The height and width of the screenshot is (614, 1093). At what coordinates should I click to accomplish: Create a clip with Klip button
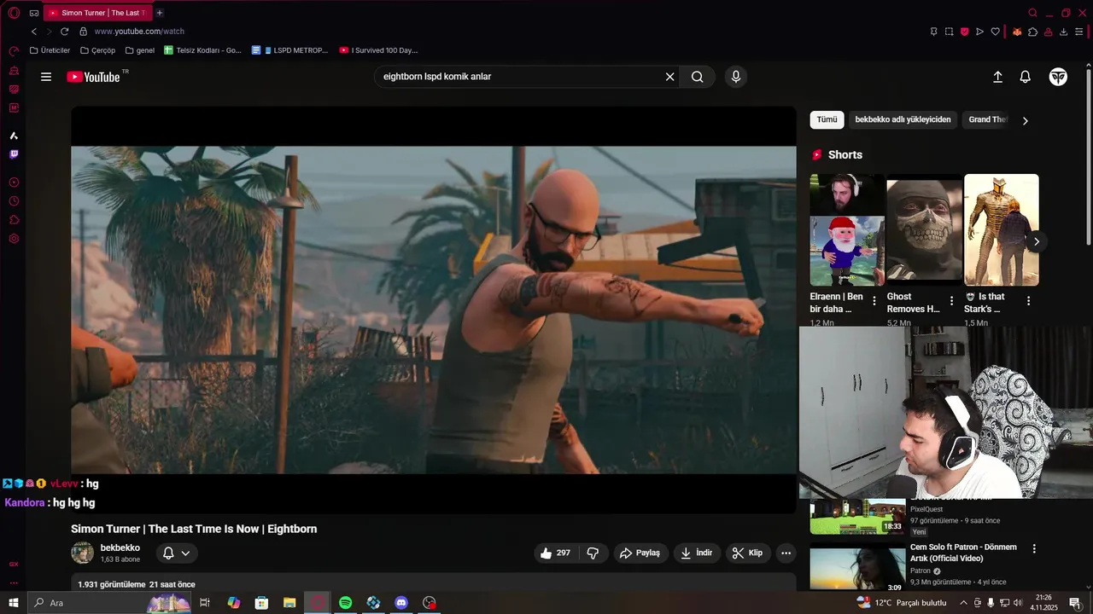point(747,553)
